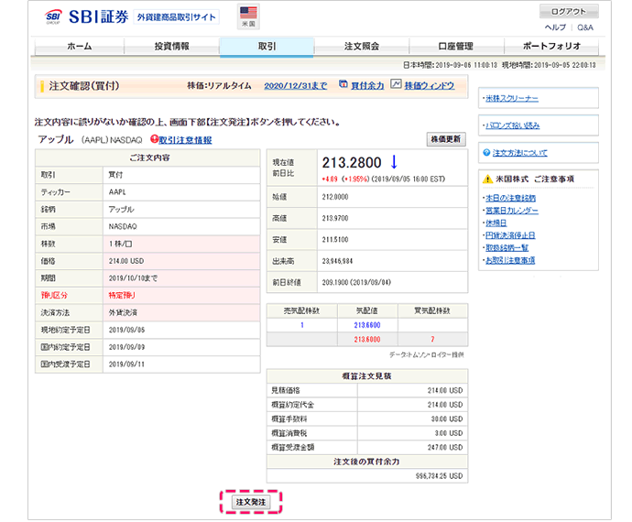The image size is (632, 522).
Task: Select the 取引 tab
Action: pyautogui.click(x=267, y=47)
